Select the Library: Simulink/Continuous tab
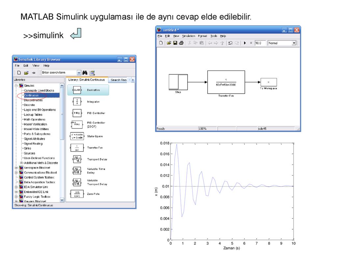 [x=87, y=80]
